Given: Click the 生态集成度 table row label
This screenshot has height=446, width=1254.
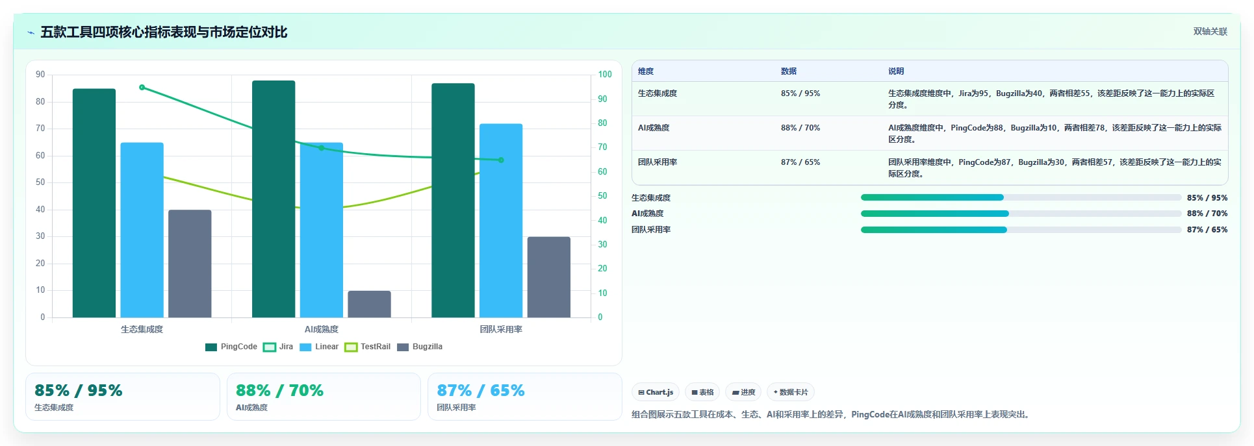Looking at the screenshot, I should 658,93.
